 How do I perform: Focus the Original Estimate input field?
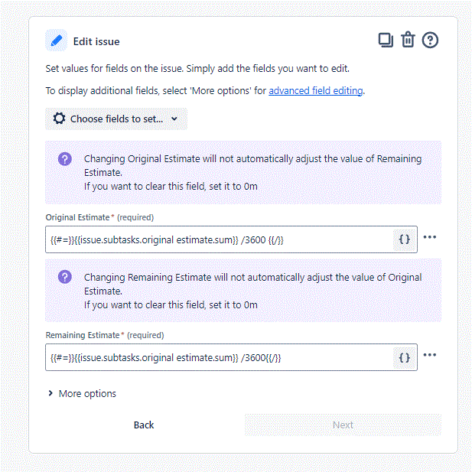click(x=219, y=239)
